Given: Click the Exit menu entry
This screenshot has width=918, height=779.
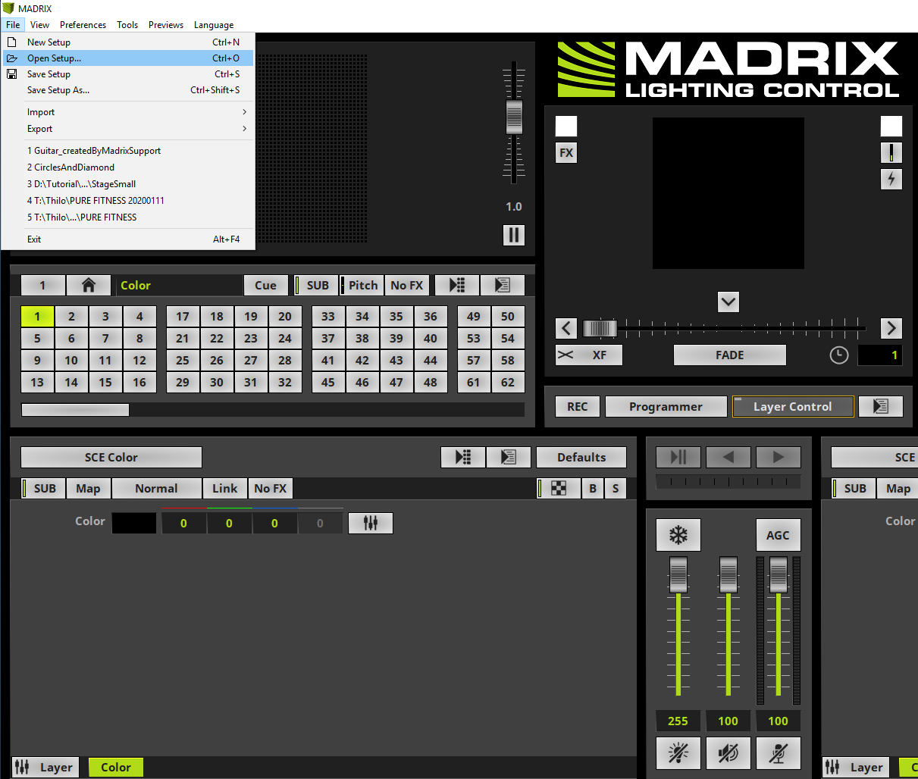Looking at the screenshot, I should 128,239.
